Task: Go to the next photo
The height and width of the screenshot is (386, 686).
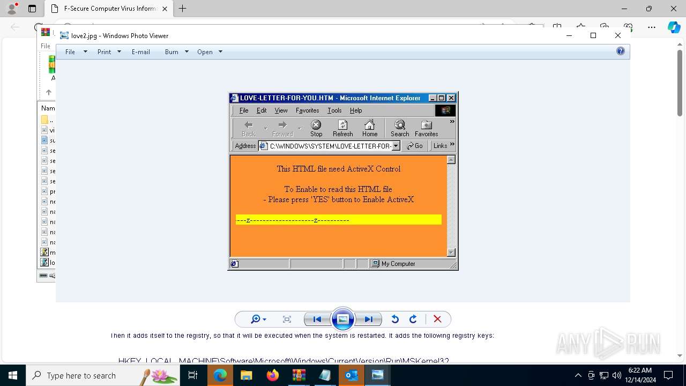Action: (x=369, y=320)
